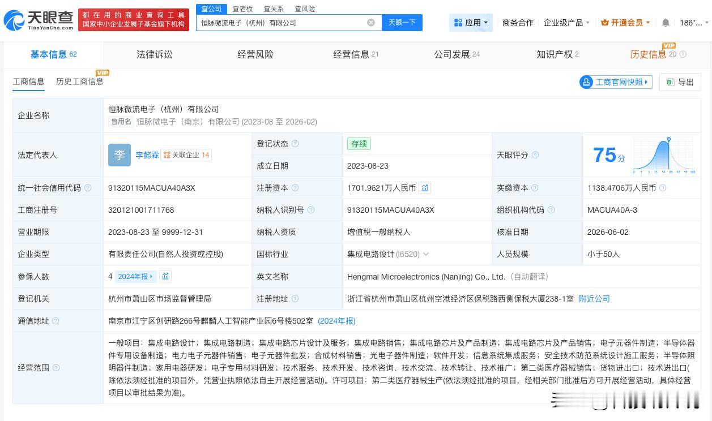Show help for 天眼评分

click(535, 155)
